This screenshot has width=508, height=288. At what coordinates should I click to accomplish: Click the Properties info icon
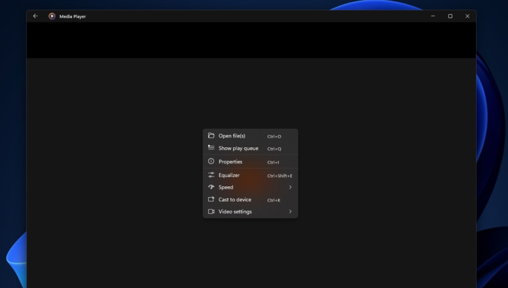point(211,161)
